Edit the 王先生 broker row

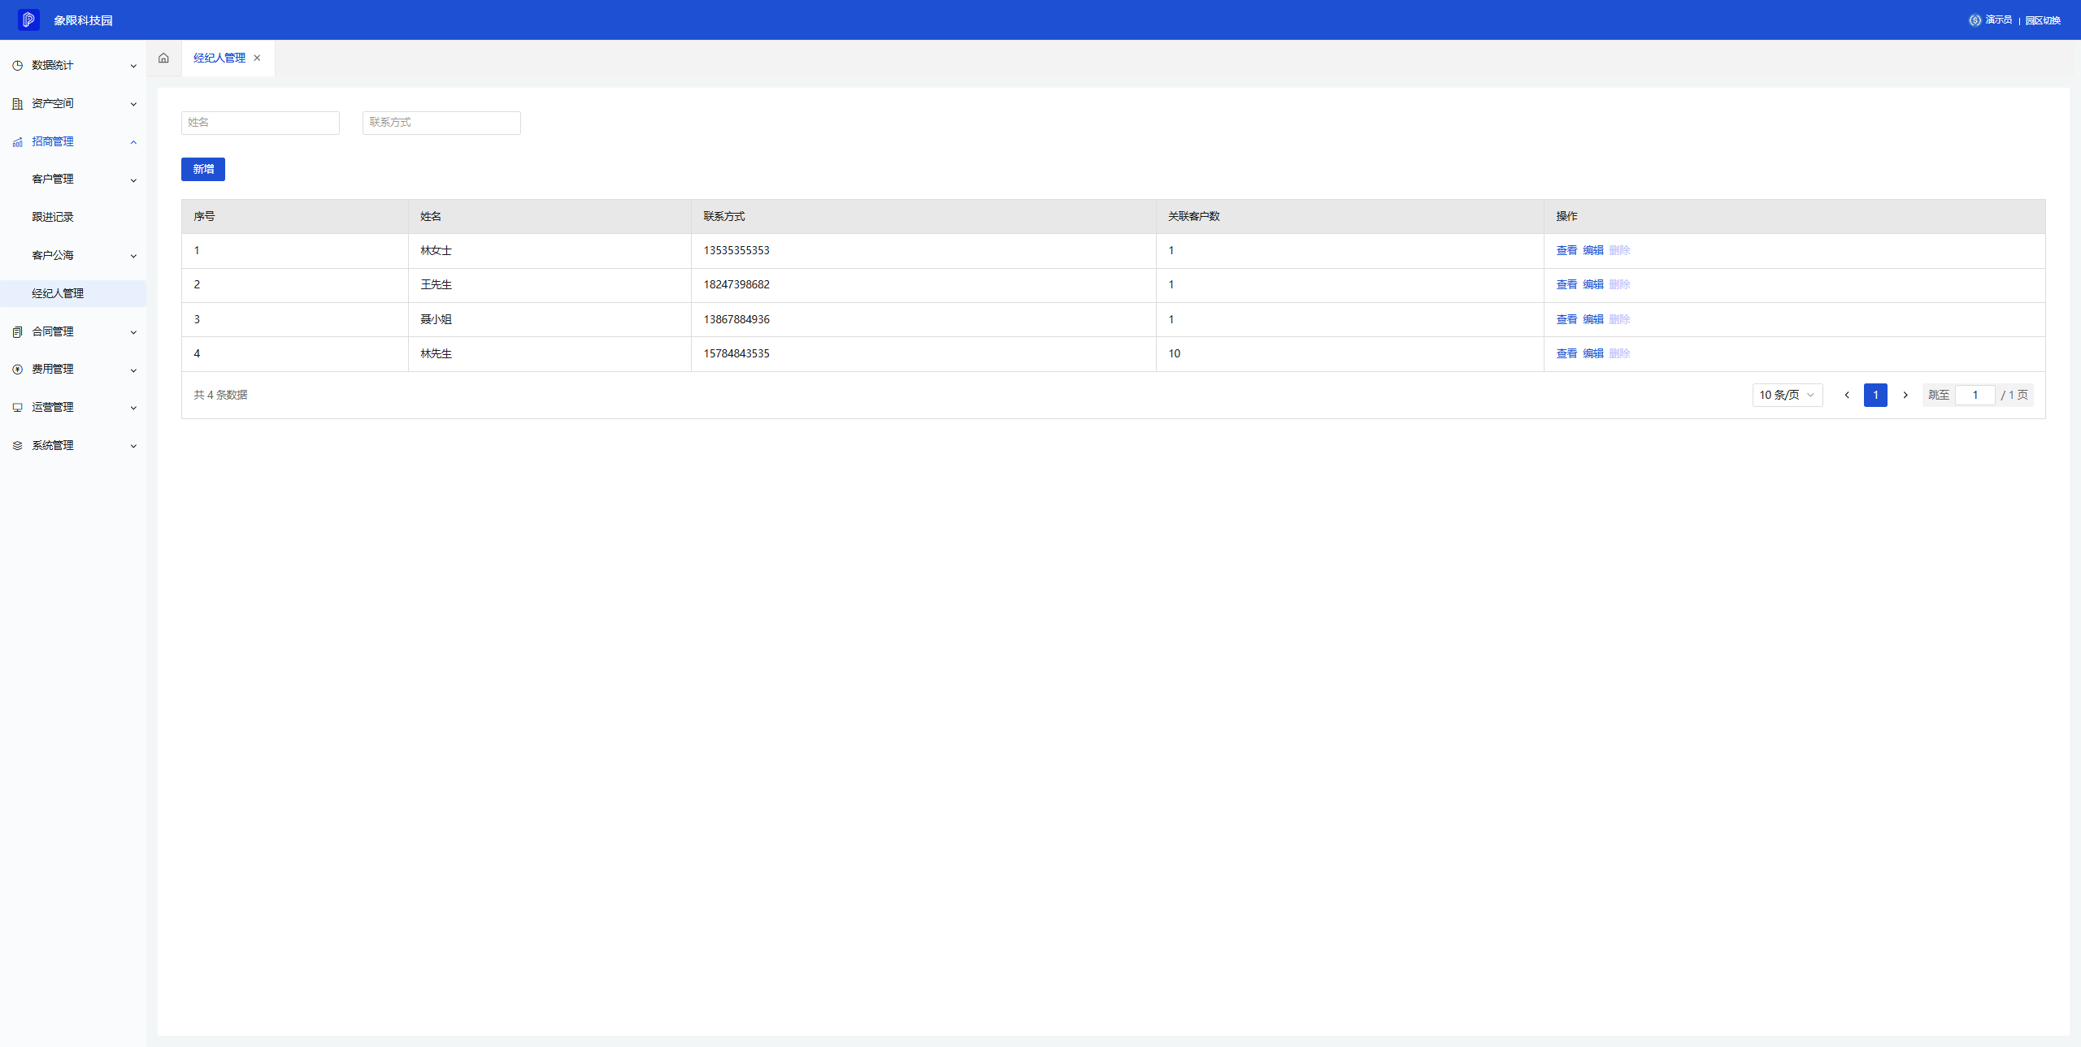[x=1592, y=284]
